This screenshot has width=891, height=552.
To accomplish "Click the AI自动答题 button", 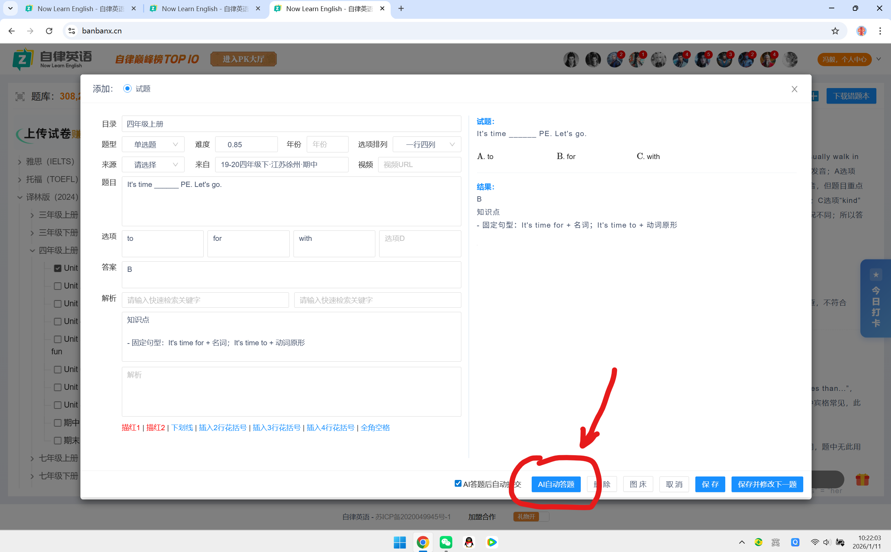I will [x=556, y=484].
